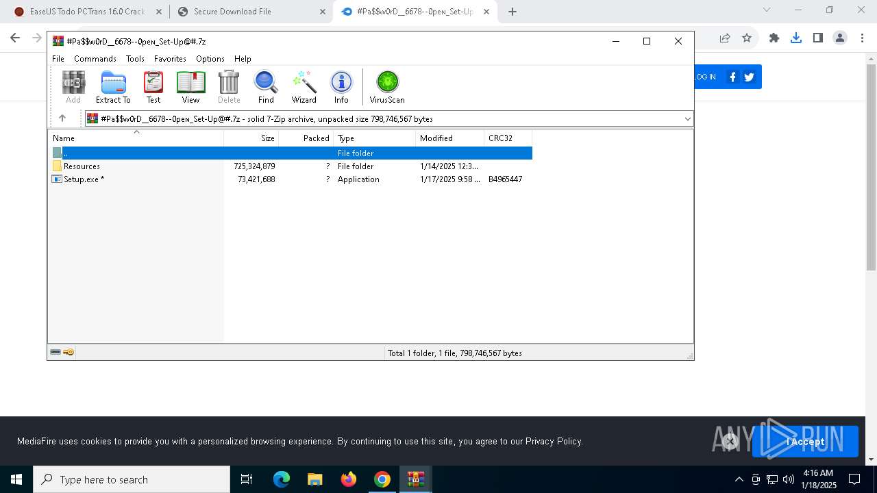Open the Options menu
Viewport: 877px width, 493px height.
pyautogui.click(x=210, y=59)
